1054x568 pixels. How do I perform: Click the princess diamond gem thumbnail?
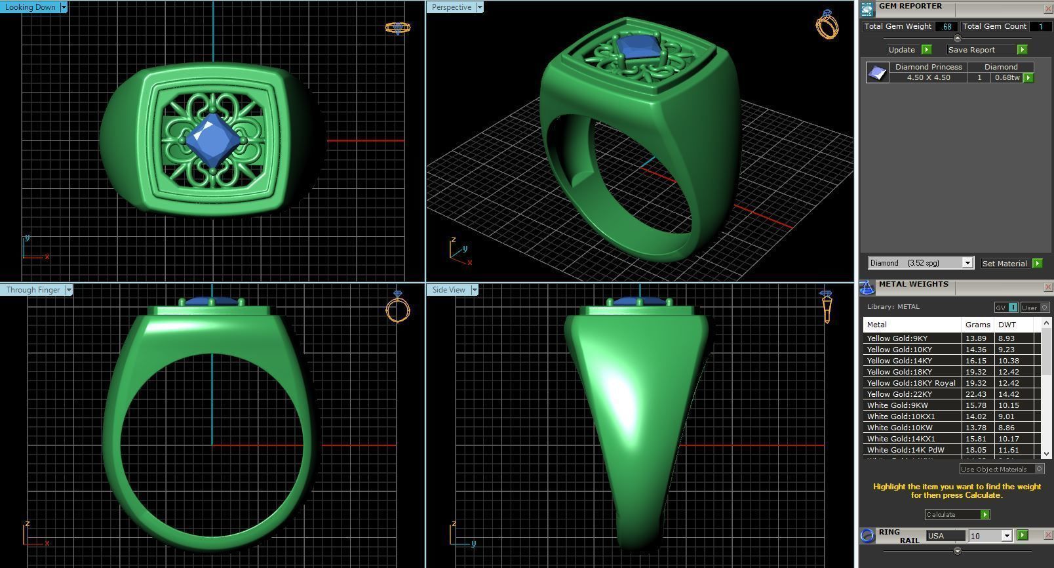click(x=877, y=72)
